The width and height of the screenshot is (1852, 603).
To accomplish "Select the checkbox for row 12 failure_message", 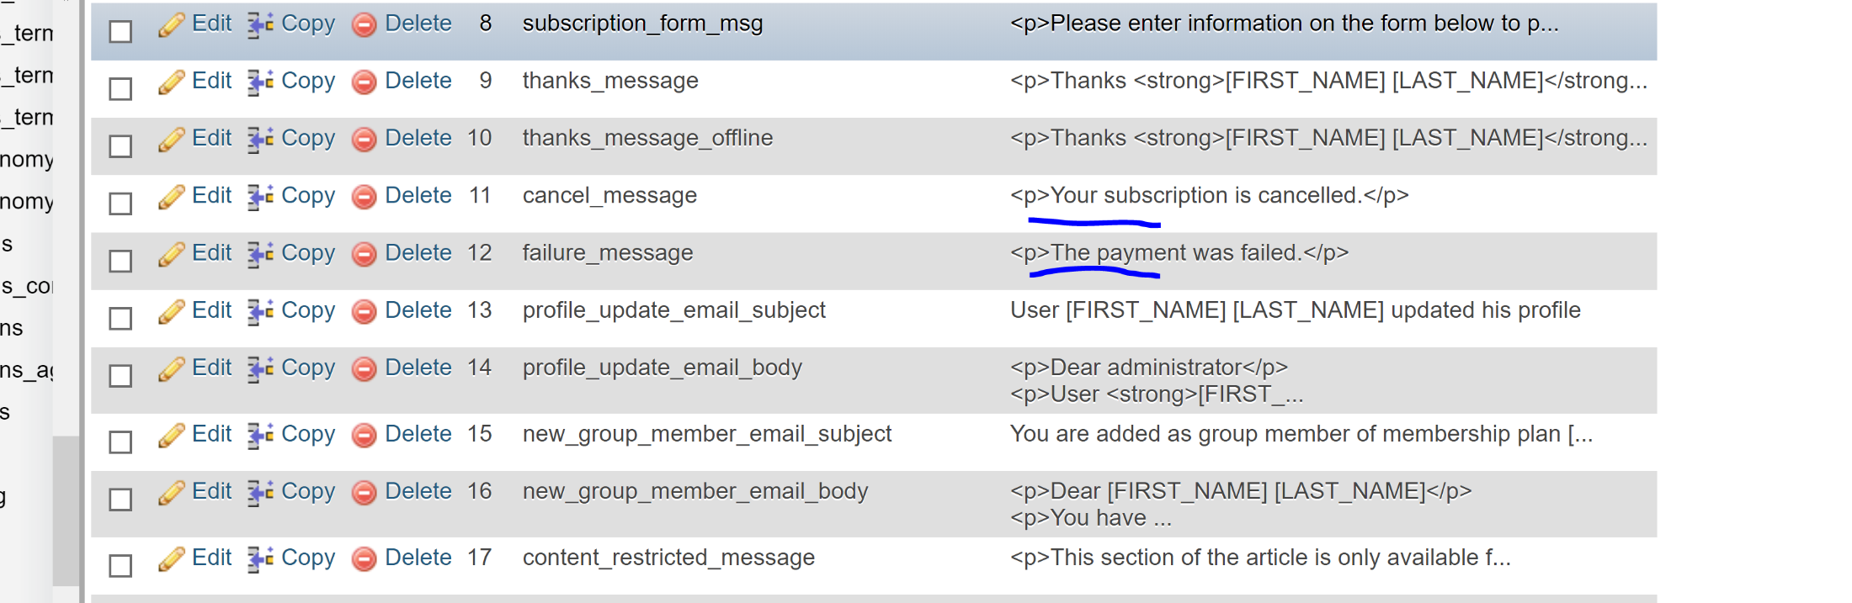I will [121, 261].
